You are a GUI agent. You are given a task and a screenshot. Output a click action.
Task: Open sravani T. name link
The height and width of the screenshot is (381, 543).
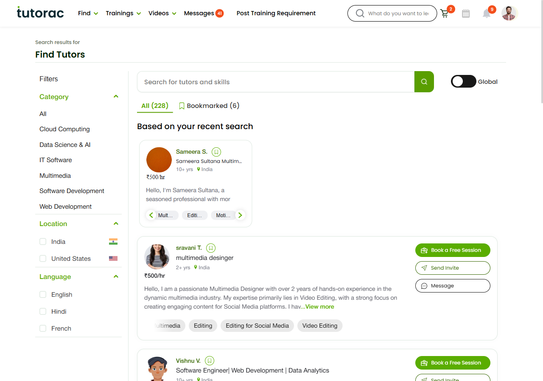[x=189, y=248]
